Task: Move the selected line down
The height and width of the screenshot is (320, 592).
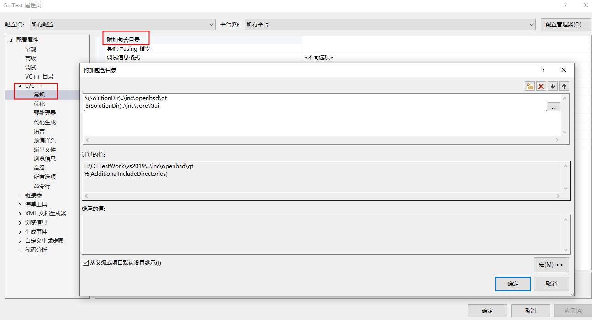Action: click(x=553, y=86)
